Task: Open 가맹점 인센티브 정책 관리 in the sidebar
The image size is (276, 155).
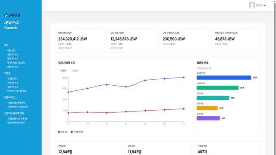Action: point(17,119)
